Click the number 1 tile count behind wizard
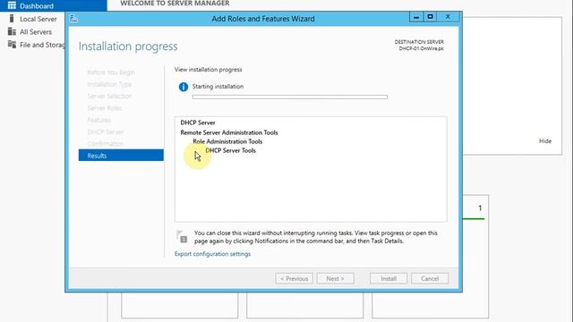Screen dimensions: 573x322 click(480, 208)
